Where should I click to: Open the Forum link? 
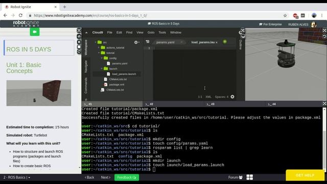tap(235, 177)
